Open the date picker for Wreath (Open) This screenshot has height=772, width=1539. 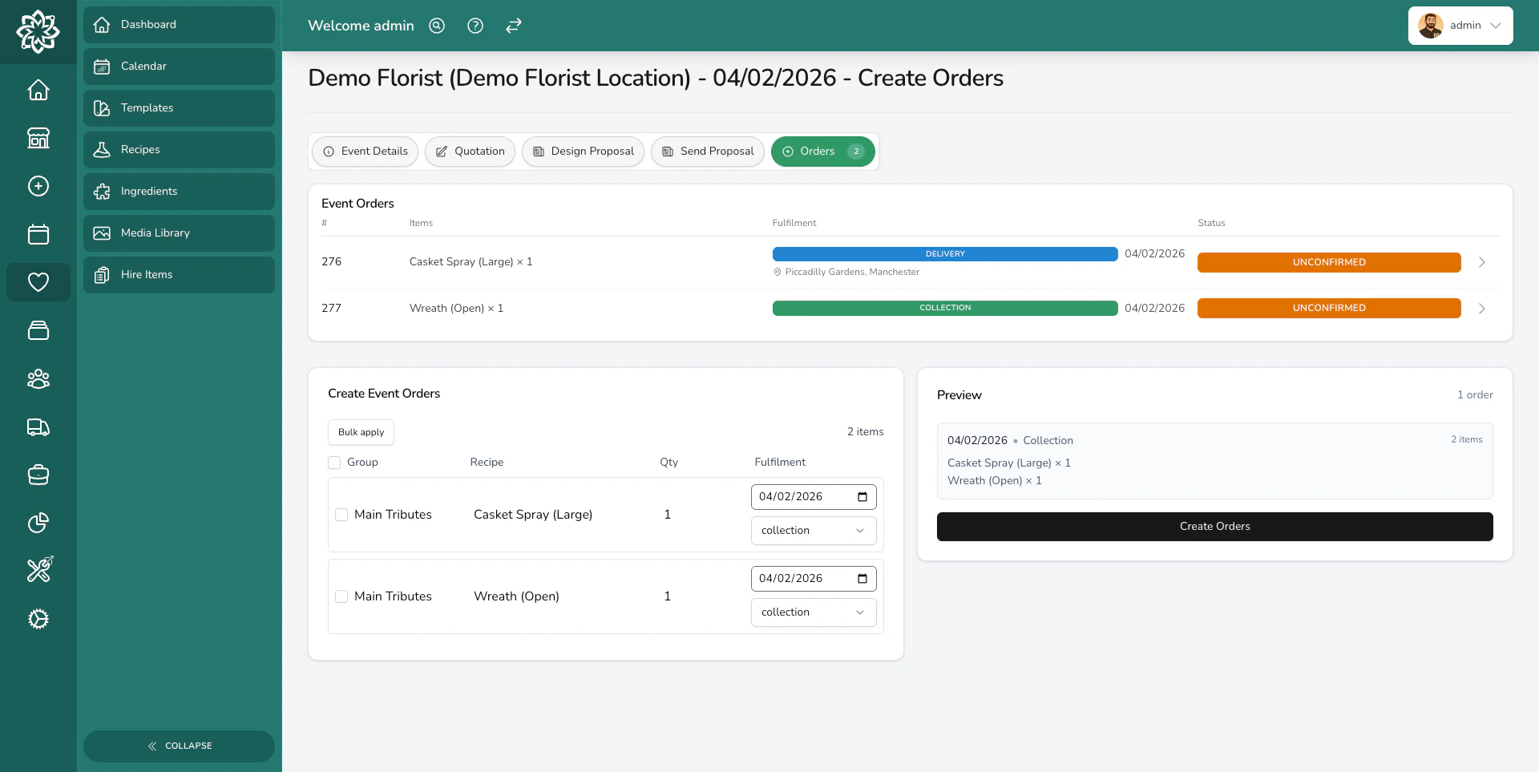(x=862, y=578)
